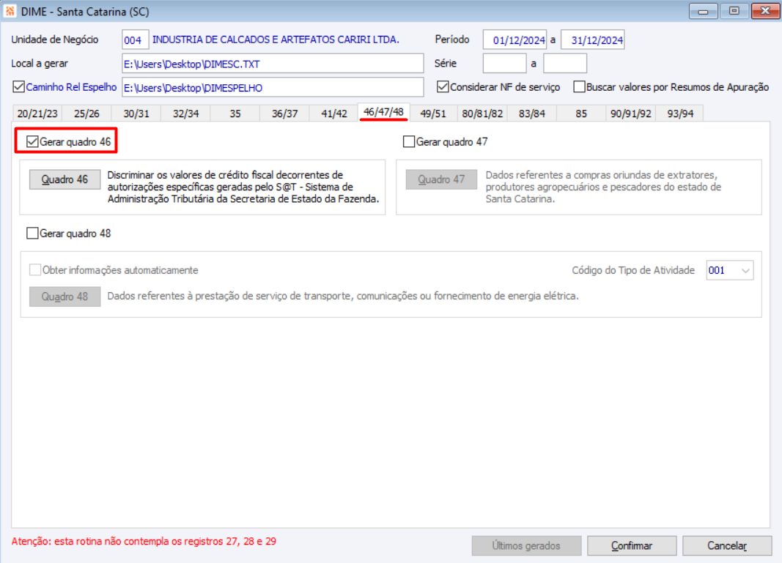
Task: Click the Período start date 01/12/2024 field
Action: click(514, 40)
